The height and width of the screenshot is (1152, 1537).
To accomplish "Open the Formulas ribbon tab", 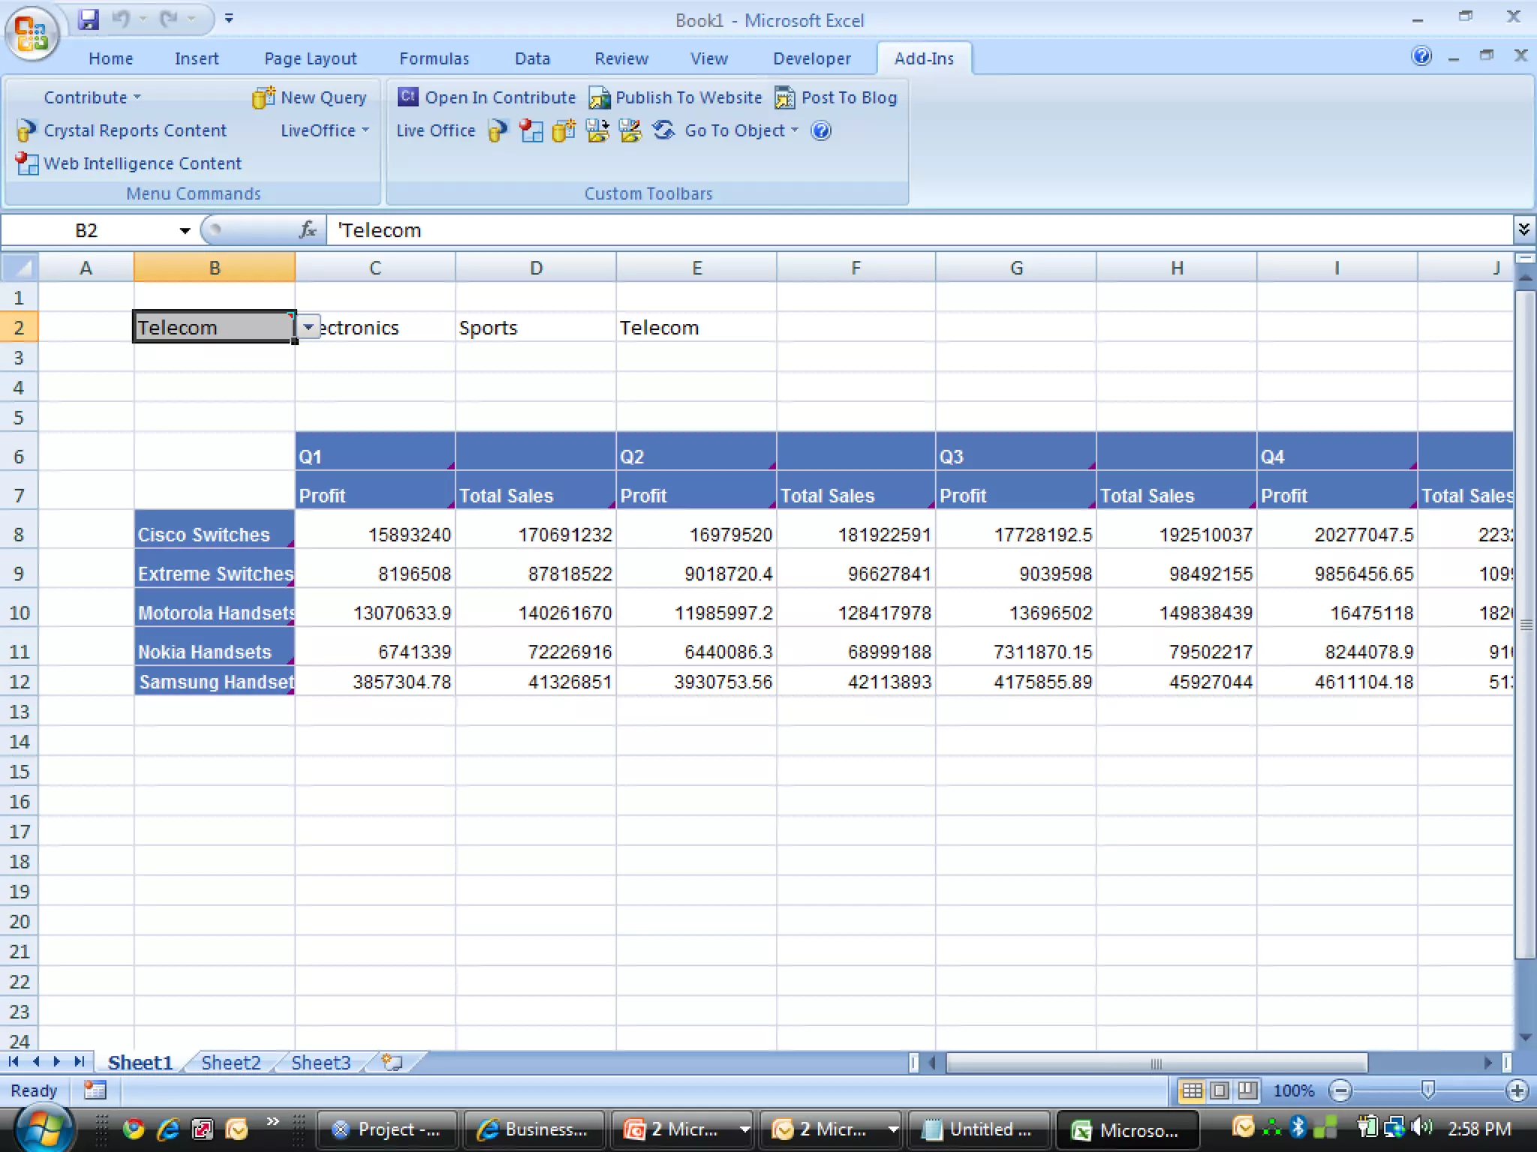I will [434, 58].
